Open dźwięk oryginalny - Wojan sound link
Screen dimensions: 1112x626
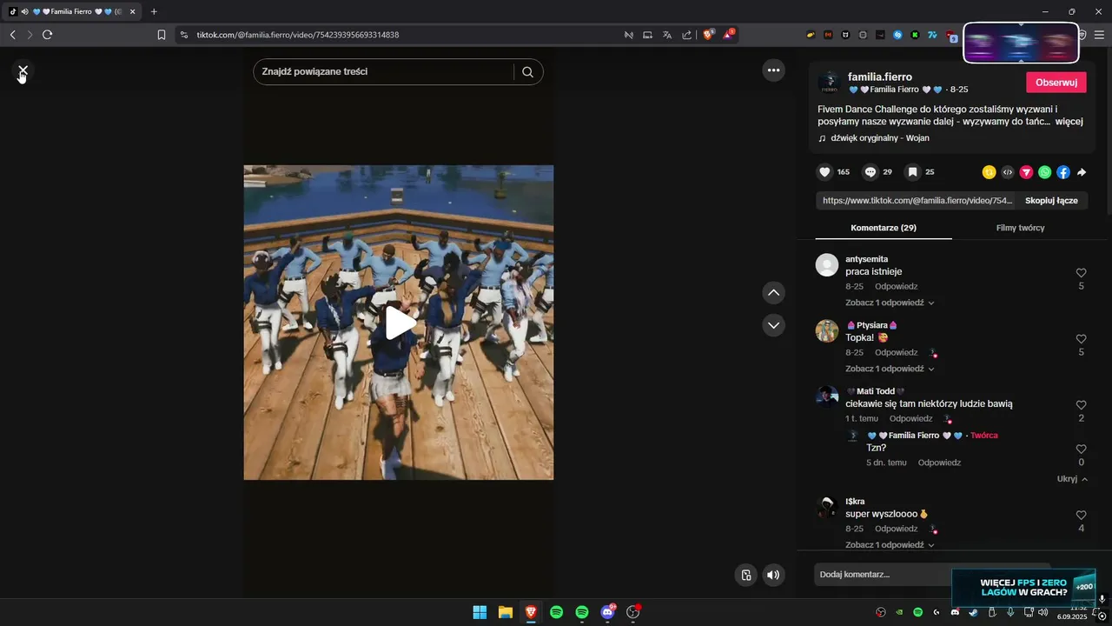pos(880,138)
